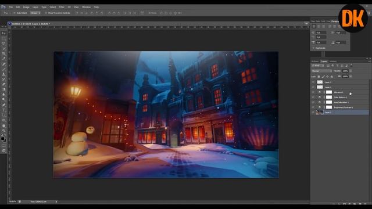Select the Ellipse shape tool
Image resolution: width=372 pixels, height=209 pixels.
pos(3,120)
